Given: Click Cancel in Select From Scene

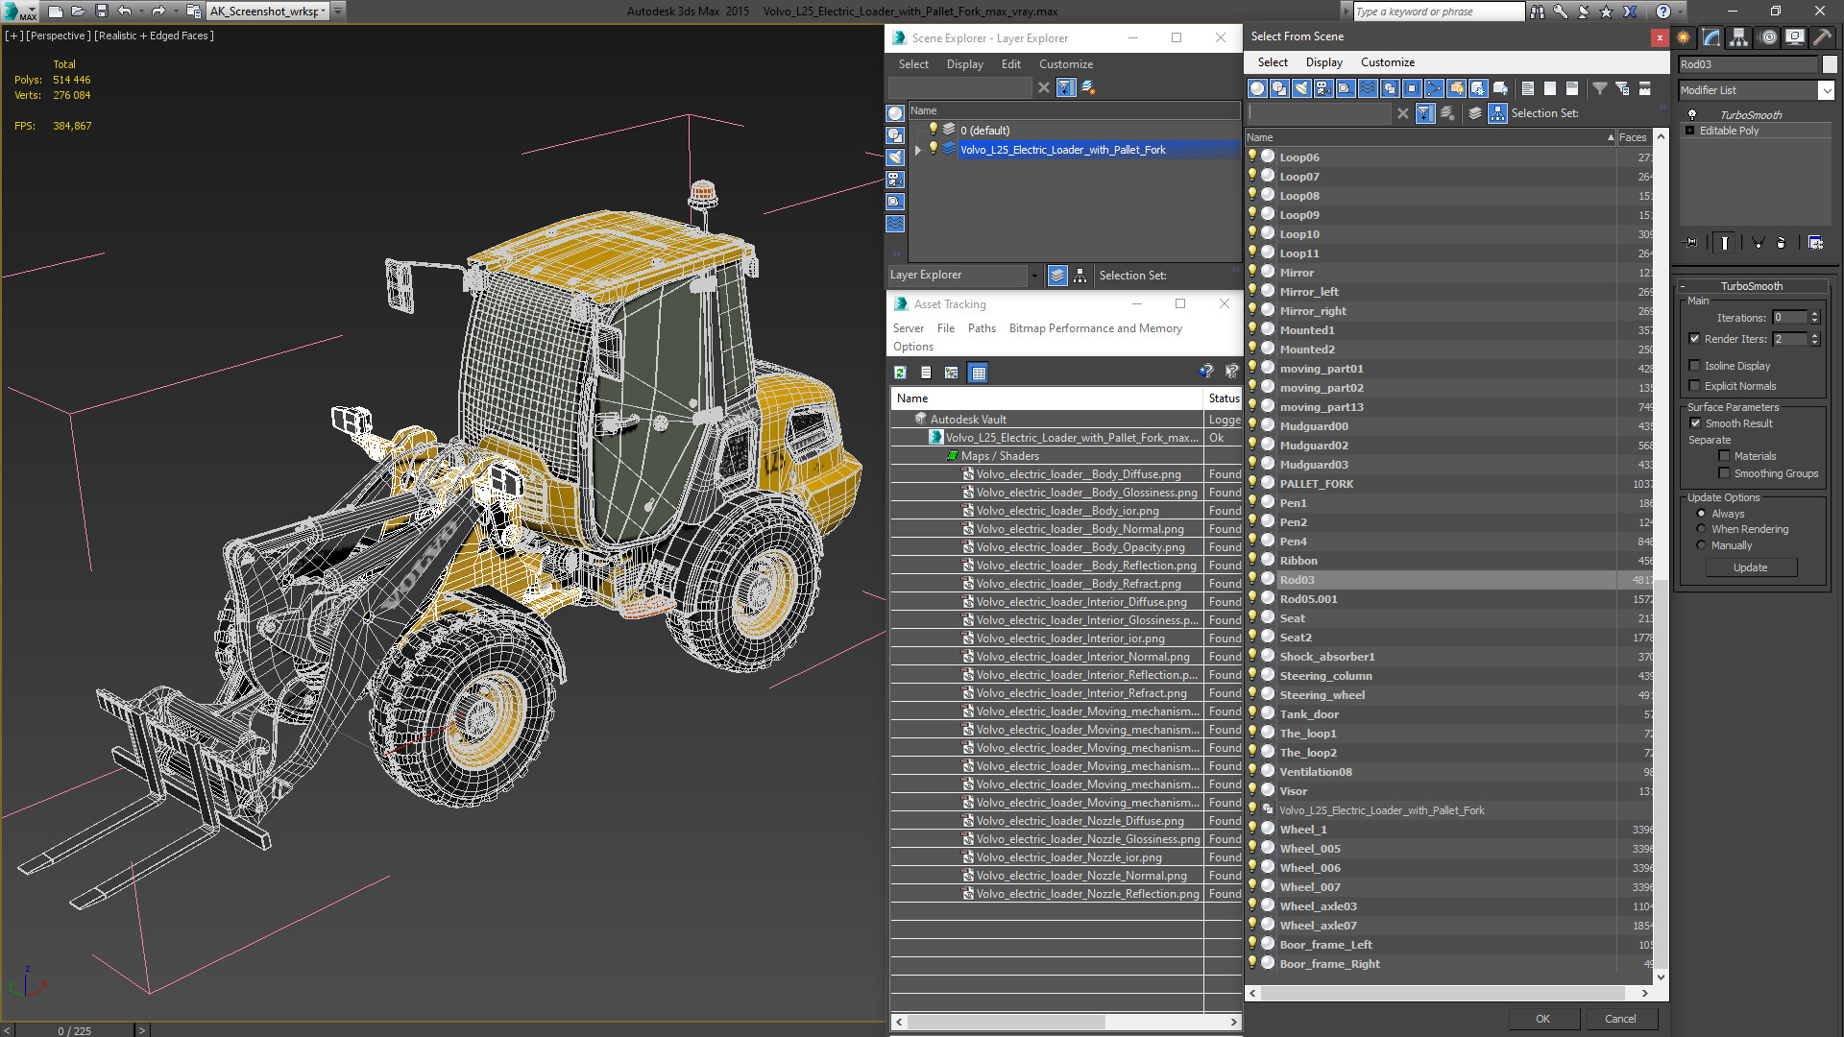Looking at the screenshot, I should point(1620,1019).
